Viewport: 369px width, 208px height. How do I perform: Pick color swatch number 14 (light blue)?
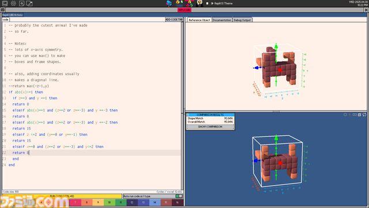155,202
